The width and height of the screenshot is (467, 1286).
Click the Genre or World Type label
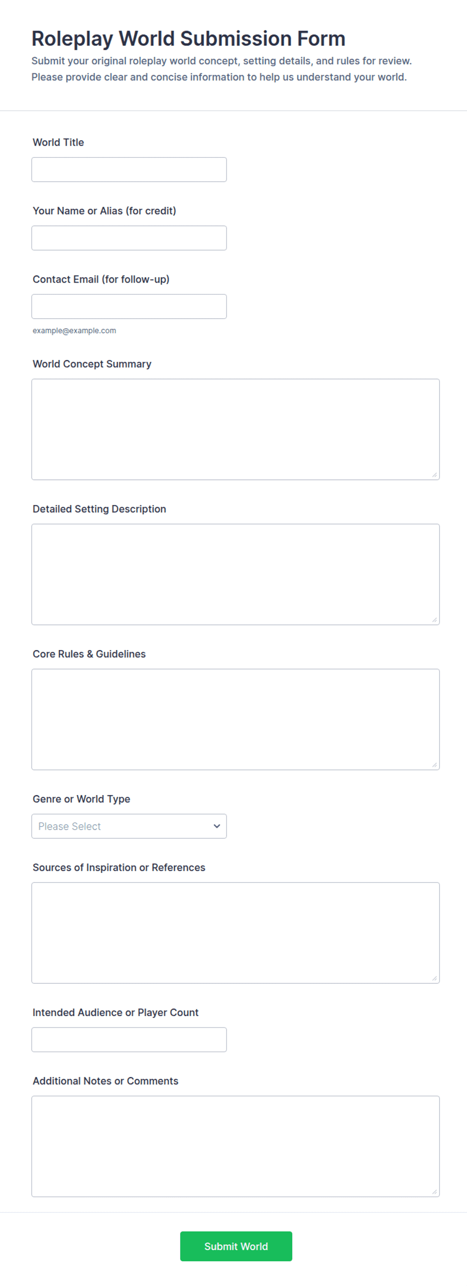click(x=81, y=799)
